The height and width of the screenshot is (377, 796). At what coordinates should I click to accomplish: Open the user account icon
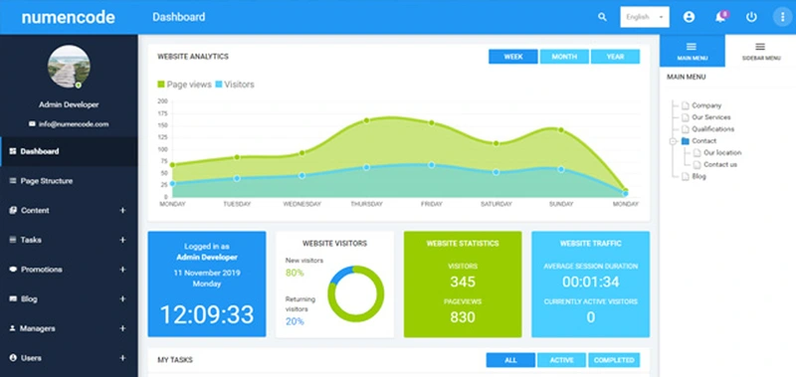pyautogui.click(x=689, y=17)
